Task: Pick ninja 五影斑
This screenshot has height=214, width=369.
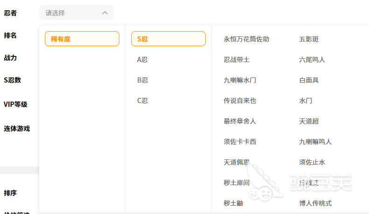Action: click(309, 39)
